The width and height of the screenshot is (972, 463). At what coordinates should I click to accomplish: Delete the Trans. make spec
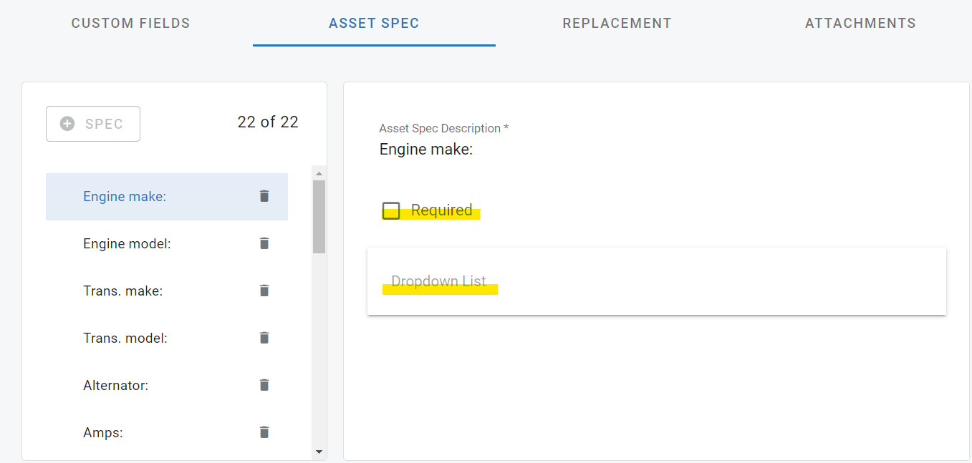[264, 291]
